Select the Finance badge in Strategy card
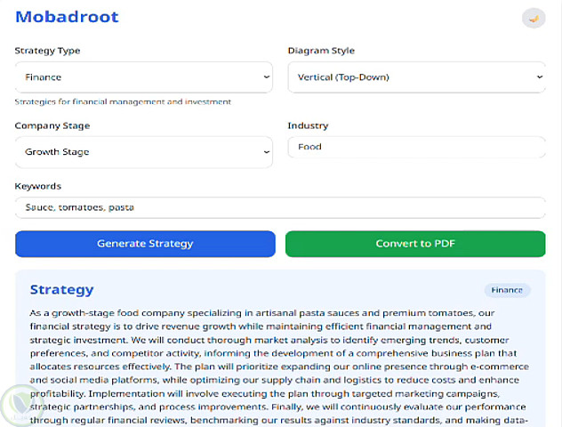Screen dimensions: 562x427 (x=507, y=290)
